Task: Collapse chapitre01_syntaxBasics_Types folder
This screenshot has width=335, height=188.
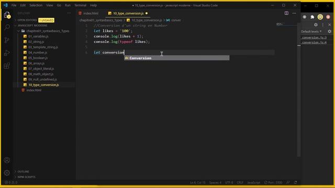Action: click(43, 31)
